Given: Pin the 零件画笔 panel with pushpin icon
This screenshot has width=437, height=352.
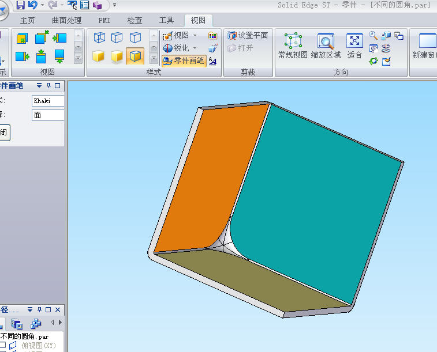Looking at the screenshot, I should [48, 86].
